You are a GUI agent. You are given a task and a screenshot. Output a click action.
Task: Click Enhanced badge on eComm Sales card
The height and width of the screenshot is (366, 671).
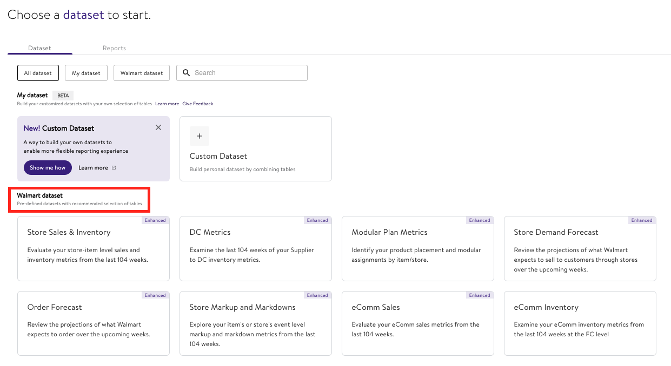click(480, 295)
